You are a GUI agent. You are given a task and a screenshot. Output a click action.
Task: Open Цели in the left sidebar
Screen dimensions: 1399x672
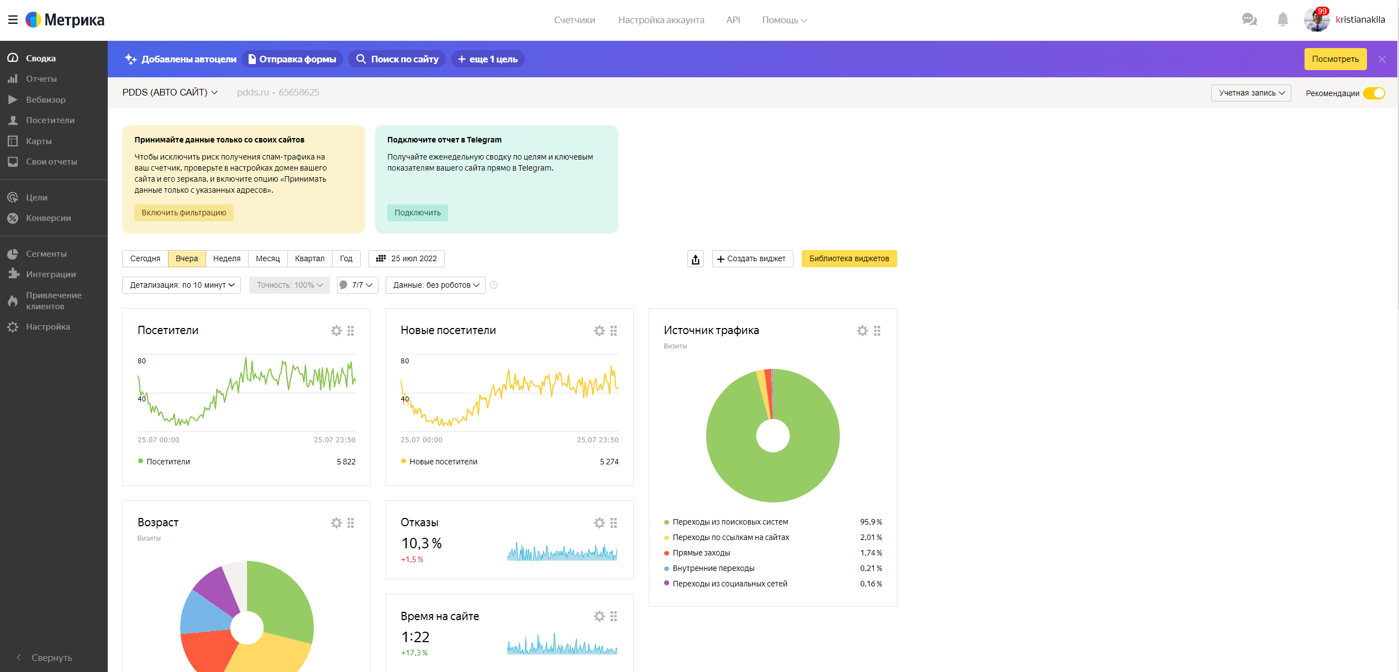click(36, 198)
